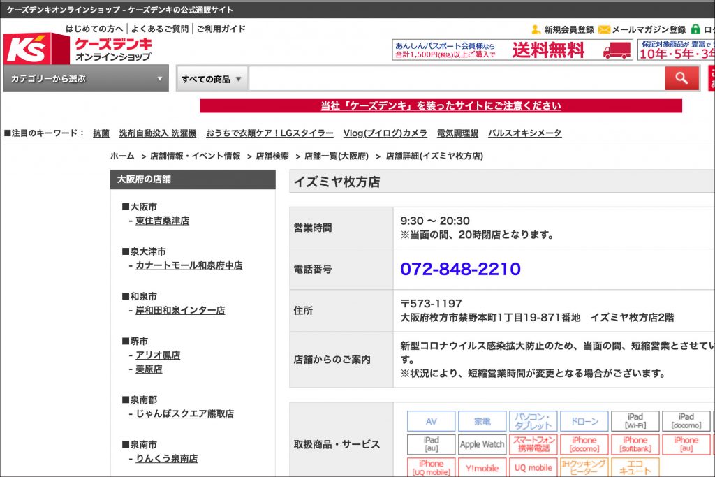The height and width of the screenshot is (477, 715).
Task: Click the 送料無料 free shipping banner
Action: [512, 50]
